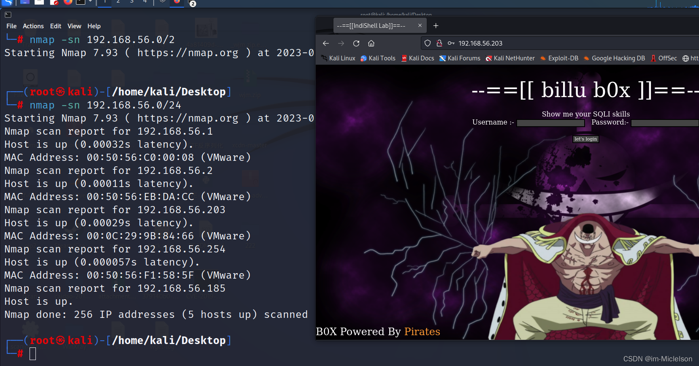This screenshot has height=366, width=699.
Task: Open the Kali NetHunter bookmark
Action: click(510, 58)
